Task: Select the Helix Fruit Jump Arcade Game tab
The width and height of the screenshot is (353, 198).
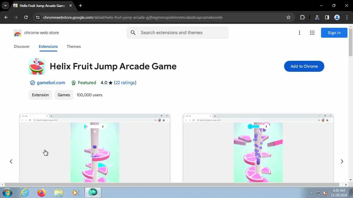Action: 43,5
